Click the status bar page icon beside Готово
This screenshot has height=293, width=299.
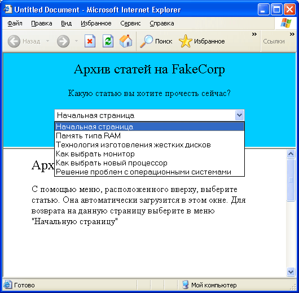pos(8,285)
